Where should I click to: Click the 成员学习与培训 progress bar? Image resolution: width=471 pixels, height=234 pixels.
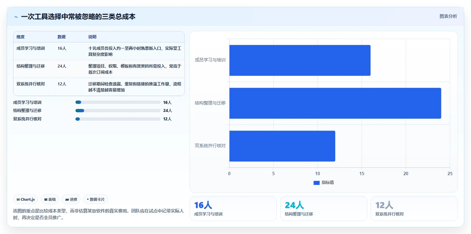click(x=118, y=102)
